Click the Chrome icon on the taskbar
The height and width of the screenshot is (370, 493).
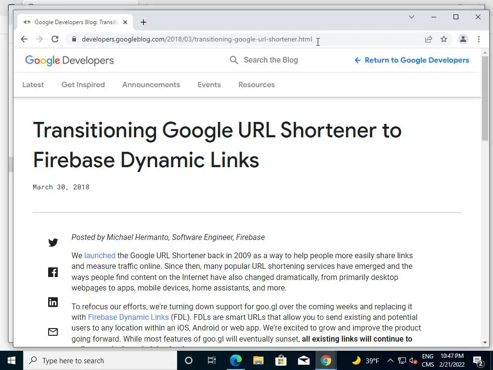pyautogui.click(x=326, y=360)
